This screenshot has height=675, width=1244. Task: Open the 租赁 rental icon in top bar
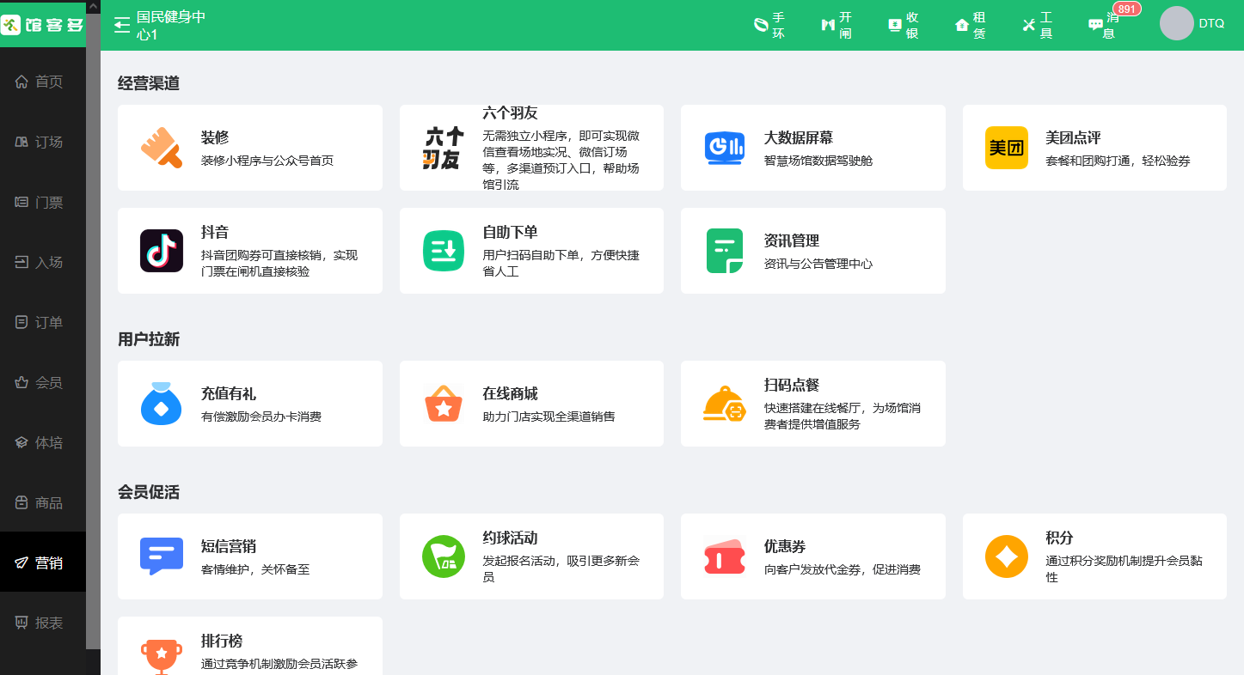point(969,24)
